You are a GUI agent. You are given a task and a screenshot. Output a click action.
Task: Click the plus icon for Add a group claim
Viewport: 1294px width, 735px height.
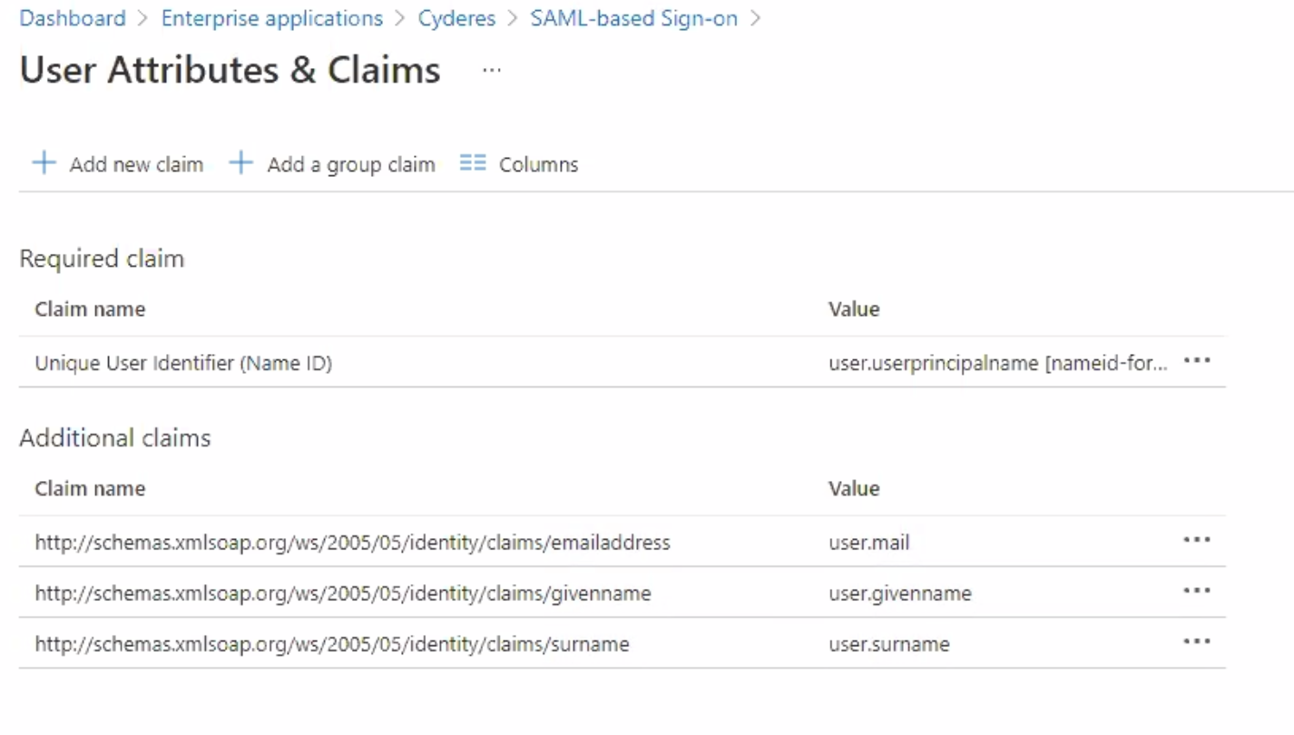pos(240,164)
